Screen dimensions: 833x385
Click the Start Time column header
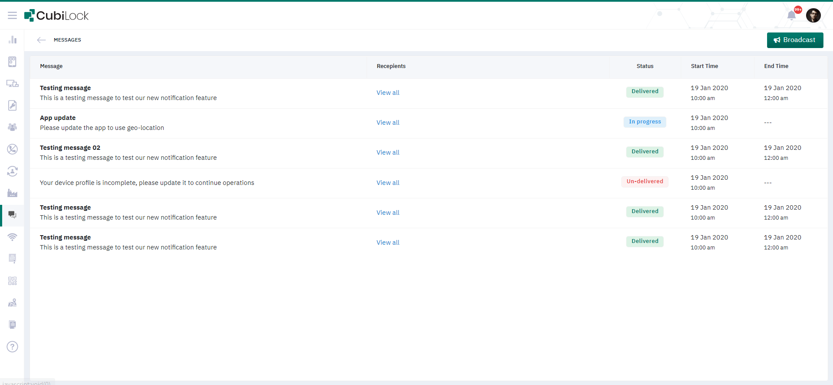click(704, 66)
